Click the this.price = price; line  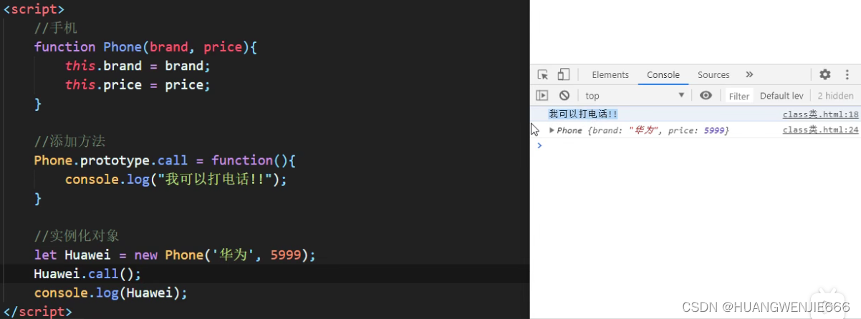pyautogui.click(x=138, y=84)
